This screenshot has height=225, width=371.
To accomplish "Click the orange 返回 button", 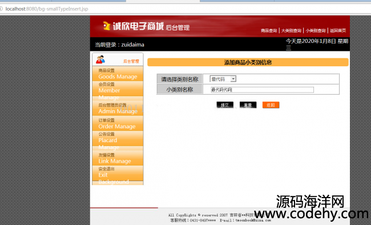I will pyautogui.click(x=271, y=105).
